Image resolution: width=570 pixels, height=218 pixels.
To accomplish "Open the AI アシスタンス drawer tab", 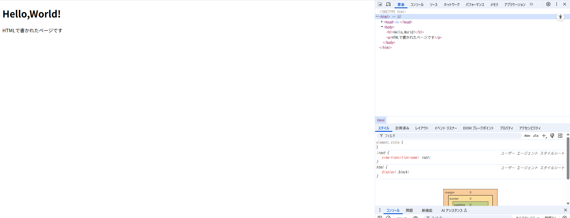I will pyautogui.click(x=454, y=211).
